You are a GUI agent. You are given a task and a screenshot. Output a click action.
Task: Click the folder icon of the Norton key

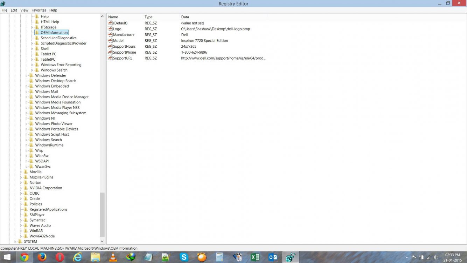[26, 183]
